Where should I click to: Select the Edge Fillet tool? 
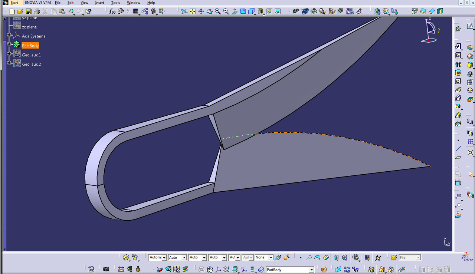[x=470, y=47]
